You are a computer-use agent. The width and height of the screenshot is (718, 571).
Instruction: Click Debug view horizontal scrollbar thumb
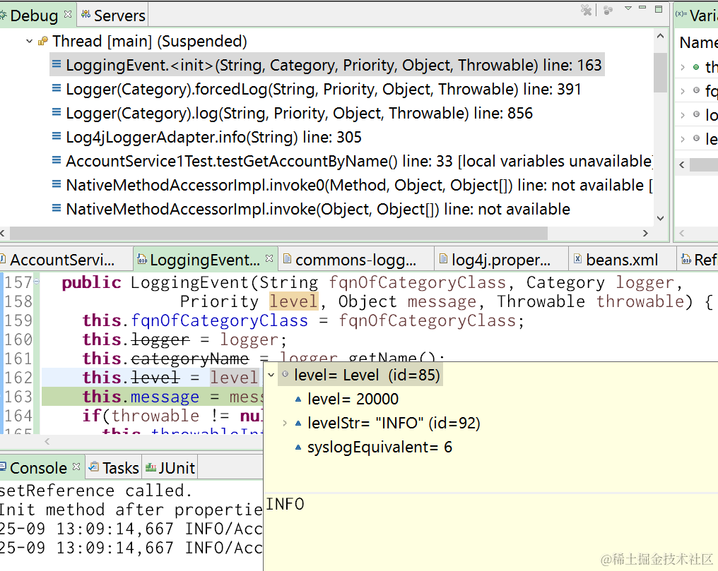[278, 233]
